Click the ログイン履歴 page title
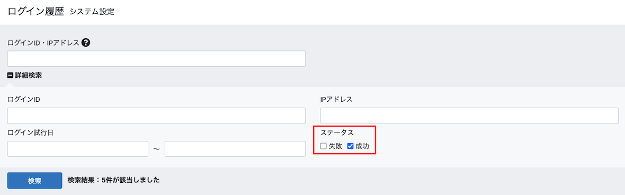This screenshot has width=625, height=195. pyautogui.click(x=36, y=12)
